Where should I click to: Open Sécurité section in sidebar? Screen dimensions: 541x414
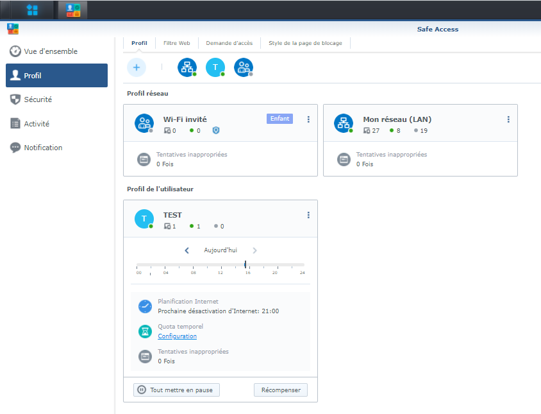pos(56,99)
